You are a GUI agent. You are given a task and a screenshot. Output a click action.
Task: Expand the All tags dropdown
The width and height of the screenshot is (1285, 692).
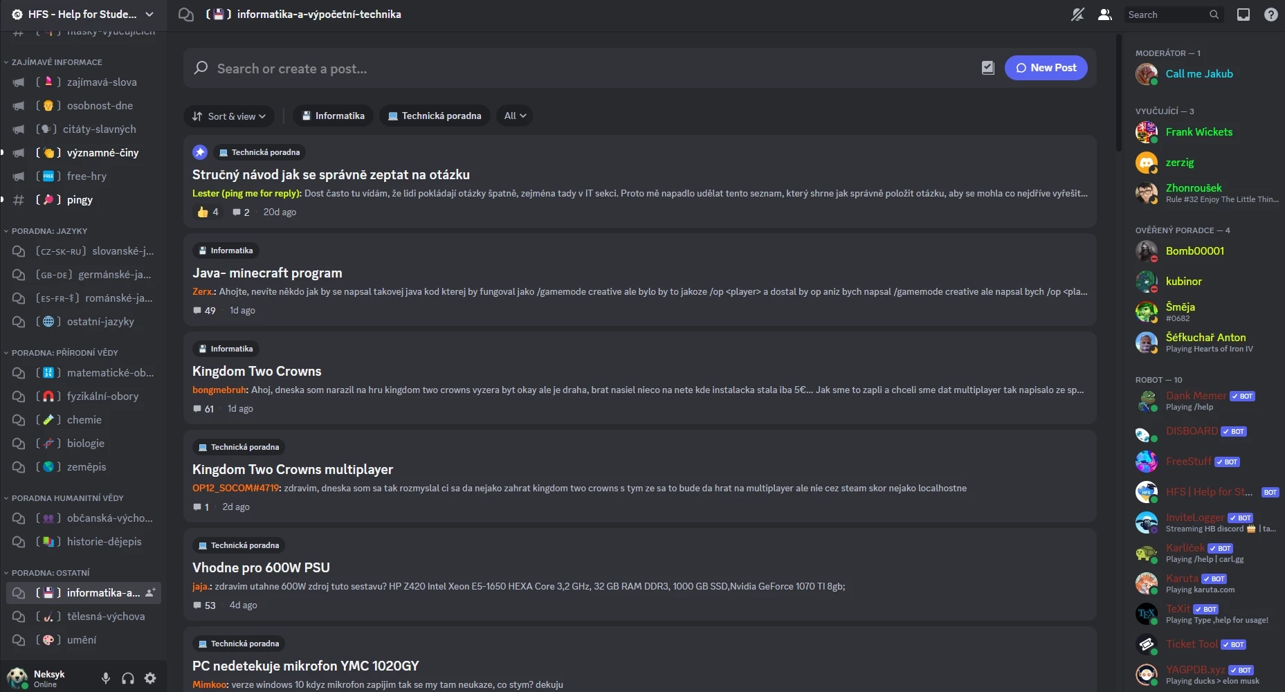pos(516,116)
